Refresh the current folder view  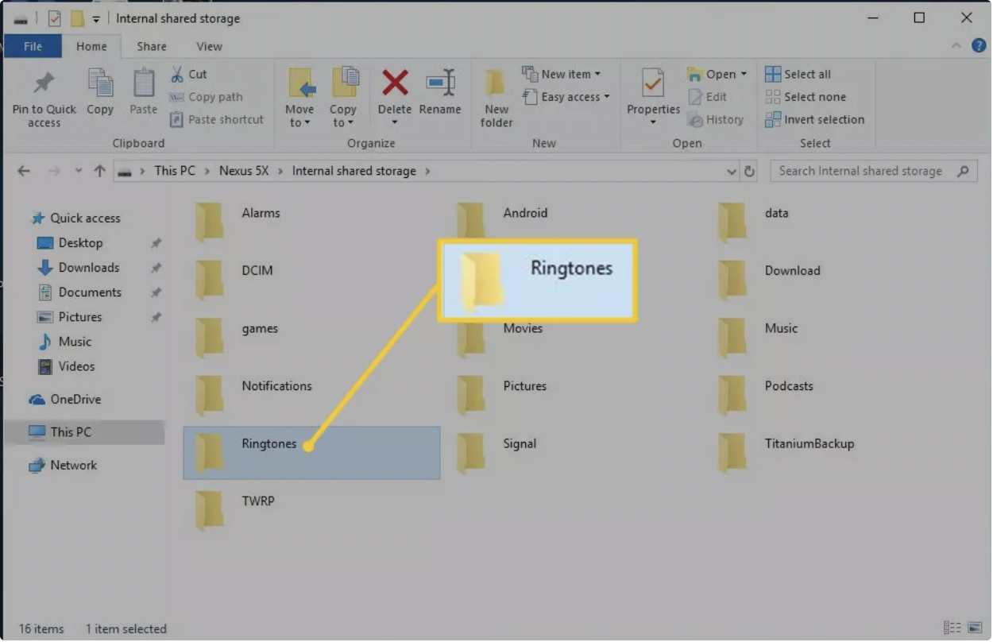pyautogui.click(x=749, y=171)
